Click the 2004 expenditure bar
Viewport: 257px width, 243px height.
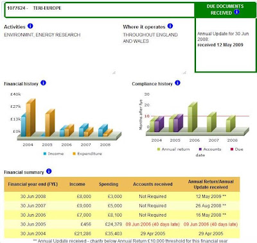[x=30, y=118]
